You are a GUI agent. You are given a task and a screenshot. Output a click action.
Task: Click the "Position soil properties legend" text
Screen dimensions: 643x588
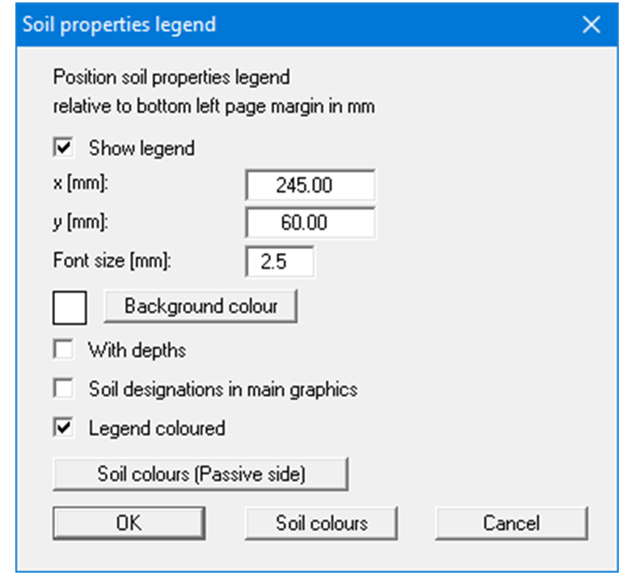(x=171, y=78)
